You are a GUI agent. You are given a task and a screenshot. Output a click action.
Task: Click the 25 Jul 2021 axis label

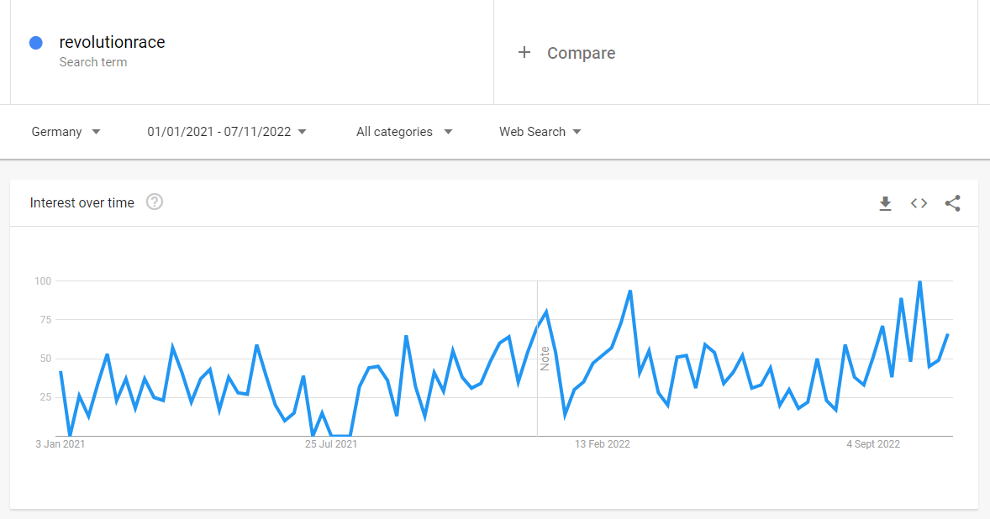[331, 444]
